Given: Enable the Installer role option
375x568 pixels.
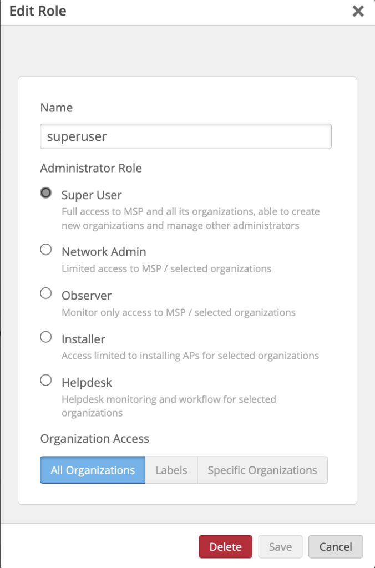Looking at the screenshot, I should [x=45, y=337].
